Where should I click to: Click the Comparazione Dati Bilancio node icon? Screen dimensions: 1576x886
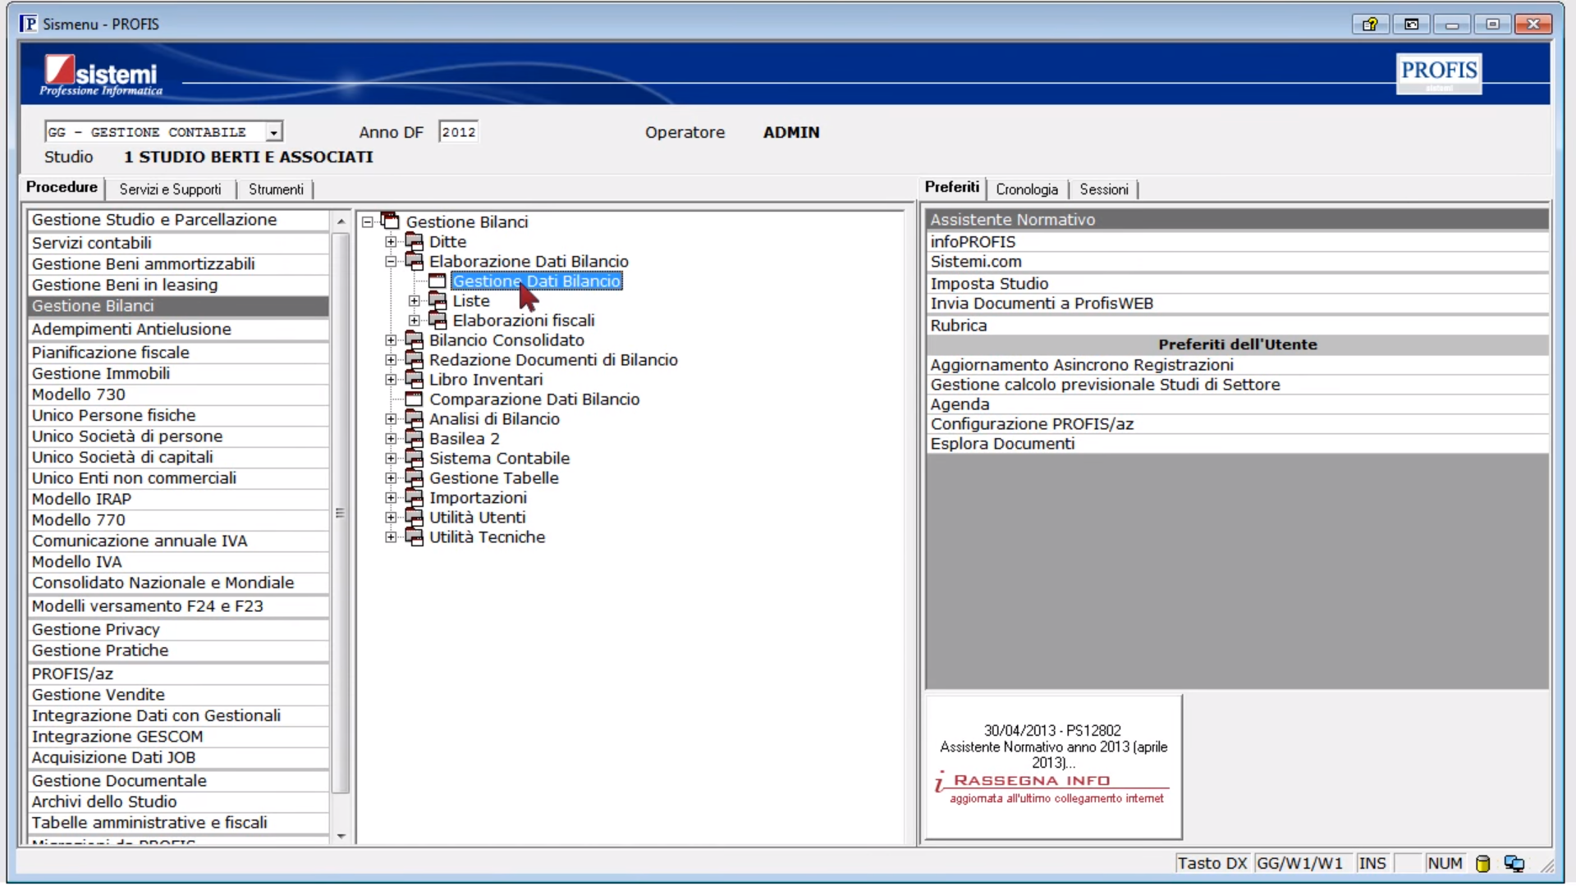tap(414, 400)
